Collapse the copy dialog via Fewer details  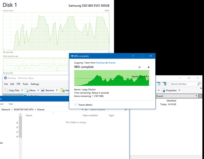tap(83, 105)
